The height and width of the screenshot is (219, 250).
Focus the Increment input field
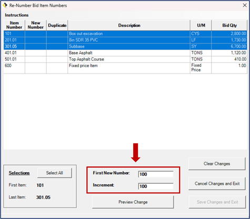click(x=156, y=186)
